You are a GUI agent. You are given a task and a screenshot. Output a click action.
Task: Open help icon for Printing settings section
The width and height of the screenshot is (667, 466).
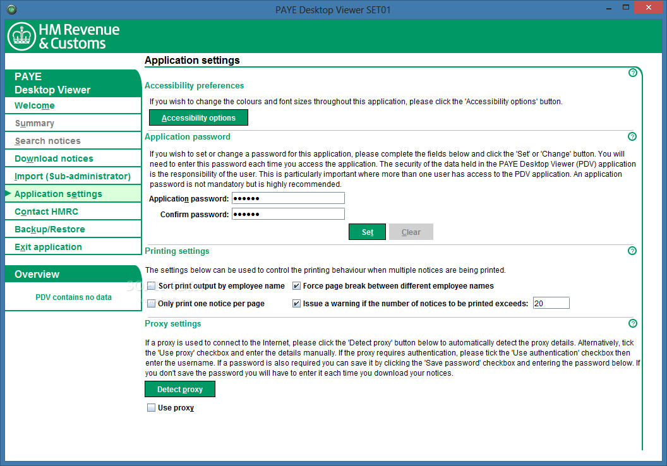coord(632,251)
